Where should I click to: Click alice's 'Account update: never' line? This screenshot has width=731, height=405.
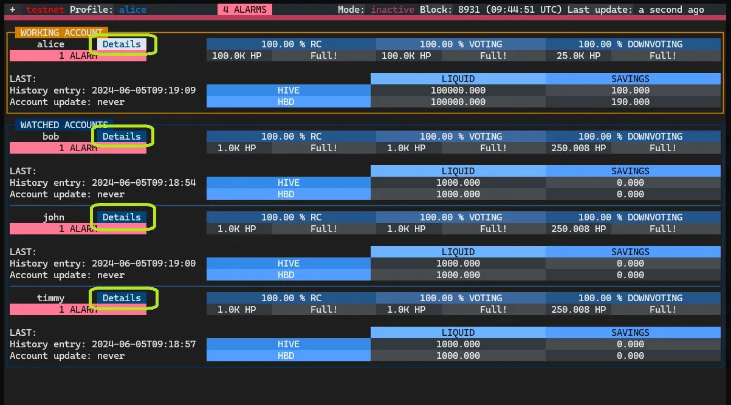click(67, 102)
